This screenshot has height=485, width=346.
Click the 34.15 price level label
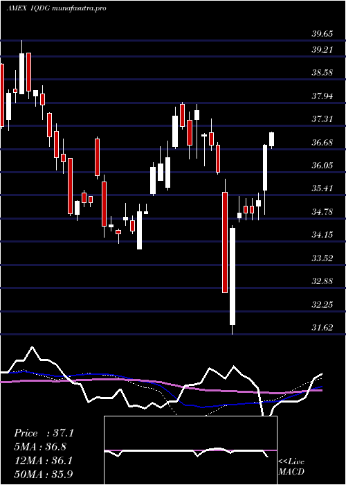click(322, 235)
